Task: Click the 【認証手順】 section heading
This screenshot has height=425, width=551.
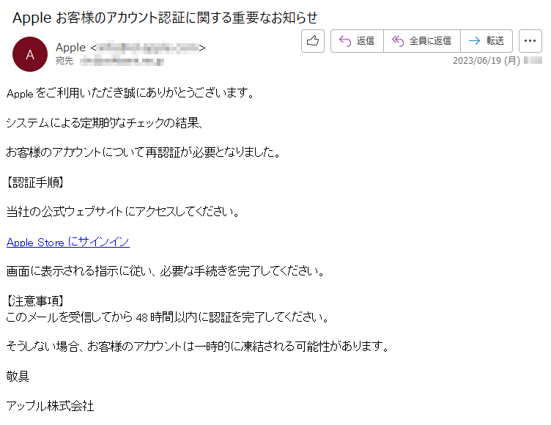Action: (x=35, y=182)
